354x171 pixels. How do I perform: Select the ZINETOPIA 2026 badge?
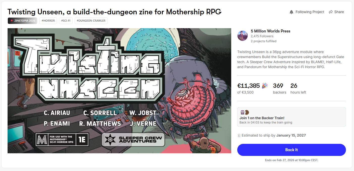[22, 21]
